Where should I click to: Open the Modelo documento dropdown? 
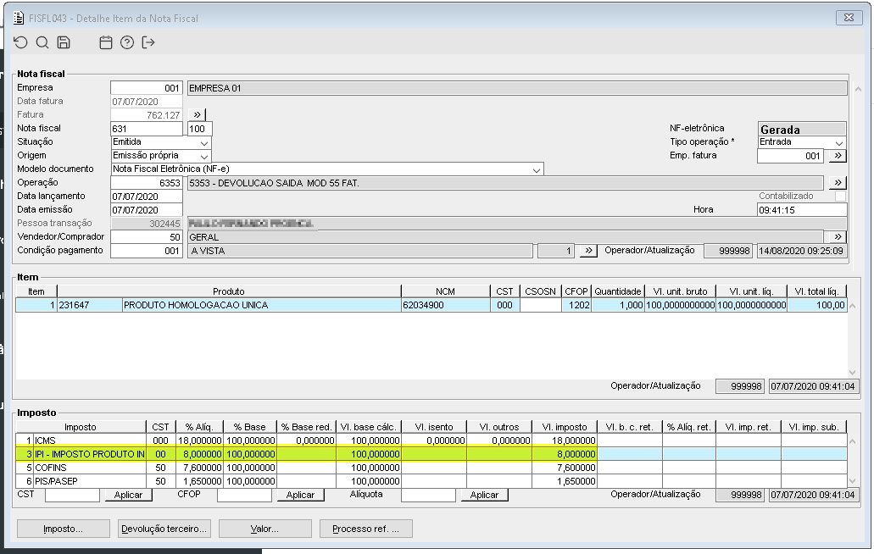point(537,169)
